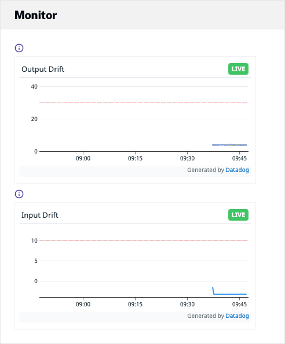Select the Input Drift chart title
The image size is (285, 344).
(40, 215)
